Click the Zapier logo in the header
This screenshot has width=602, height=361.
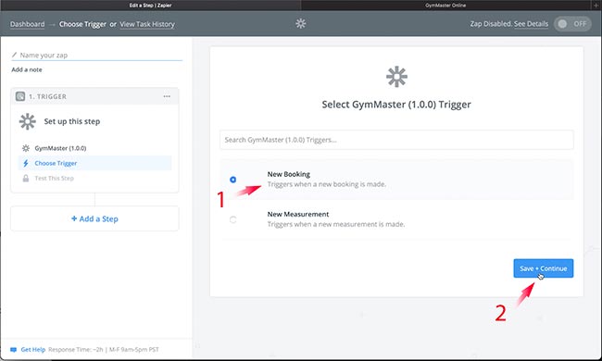click(x=301, y=23)
